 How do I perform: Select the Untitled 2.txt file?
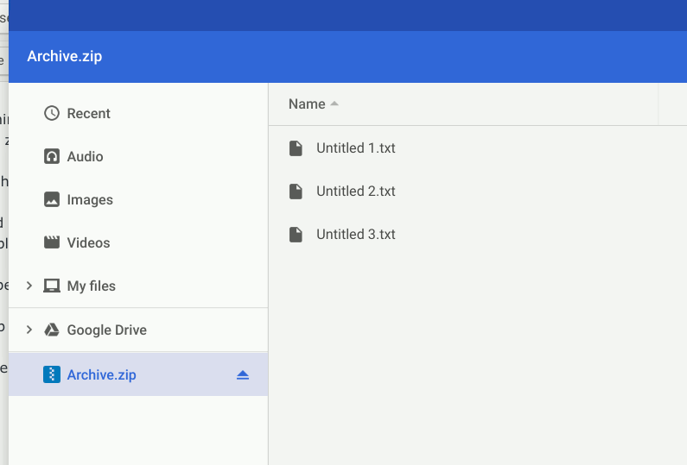coord(355,192)
